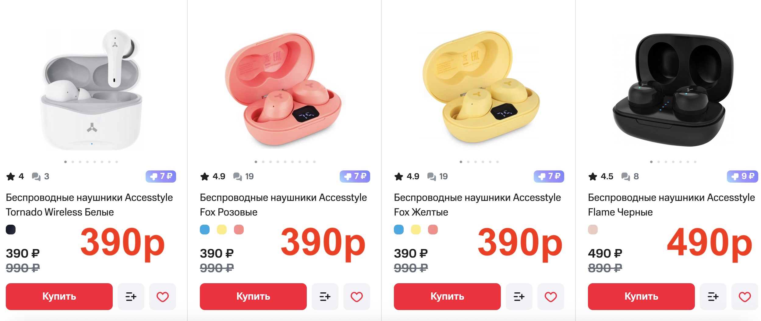Image resolution: width=761 pixels, height=321 pixels.
Task: Add Fox pink earbuds to comparison list
Action: pos(325,296)
